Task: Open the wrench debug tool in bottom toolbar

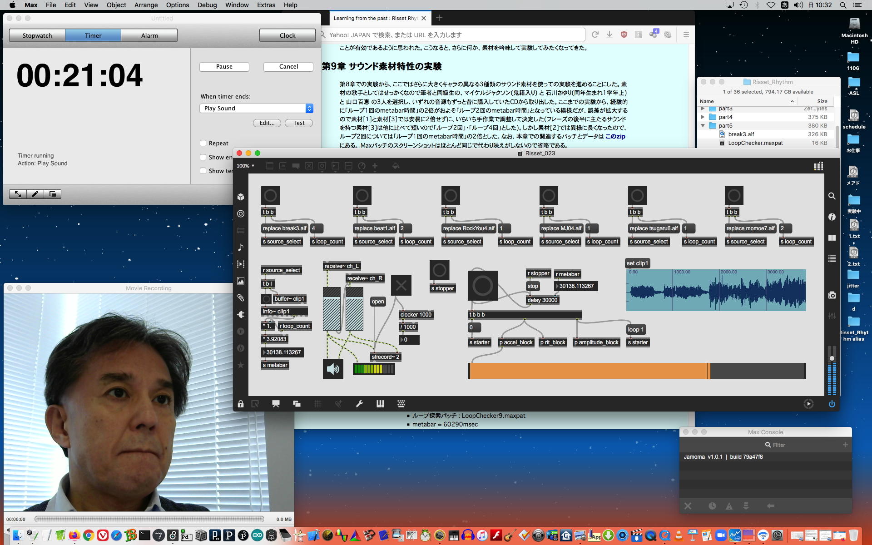Action: pos(359,404)
